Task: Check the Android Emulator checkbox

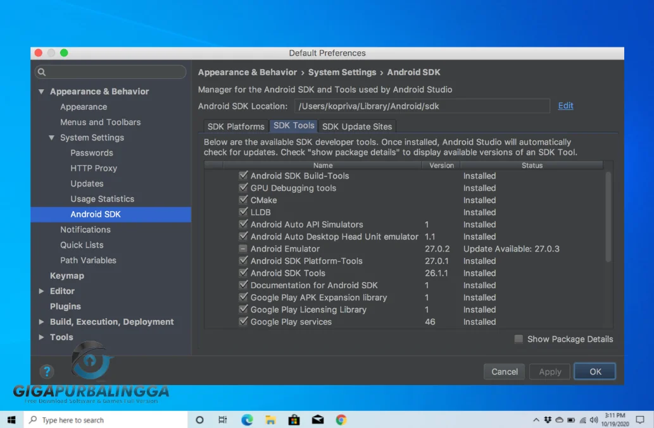Action: 243,248
